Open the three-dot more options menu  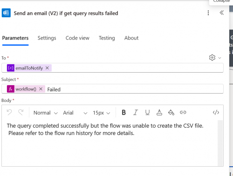point(208,13)
